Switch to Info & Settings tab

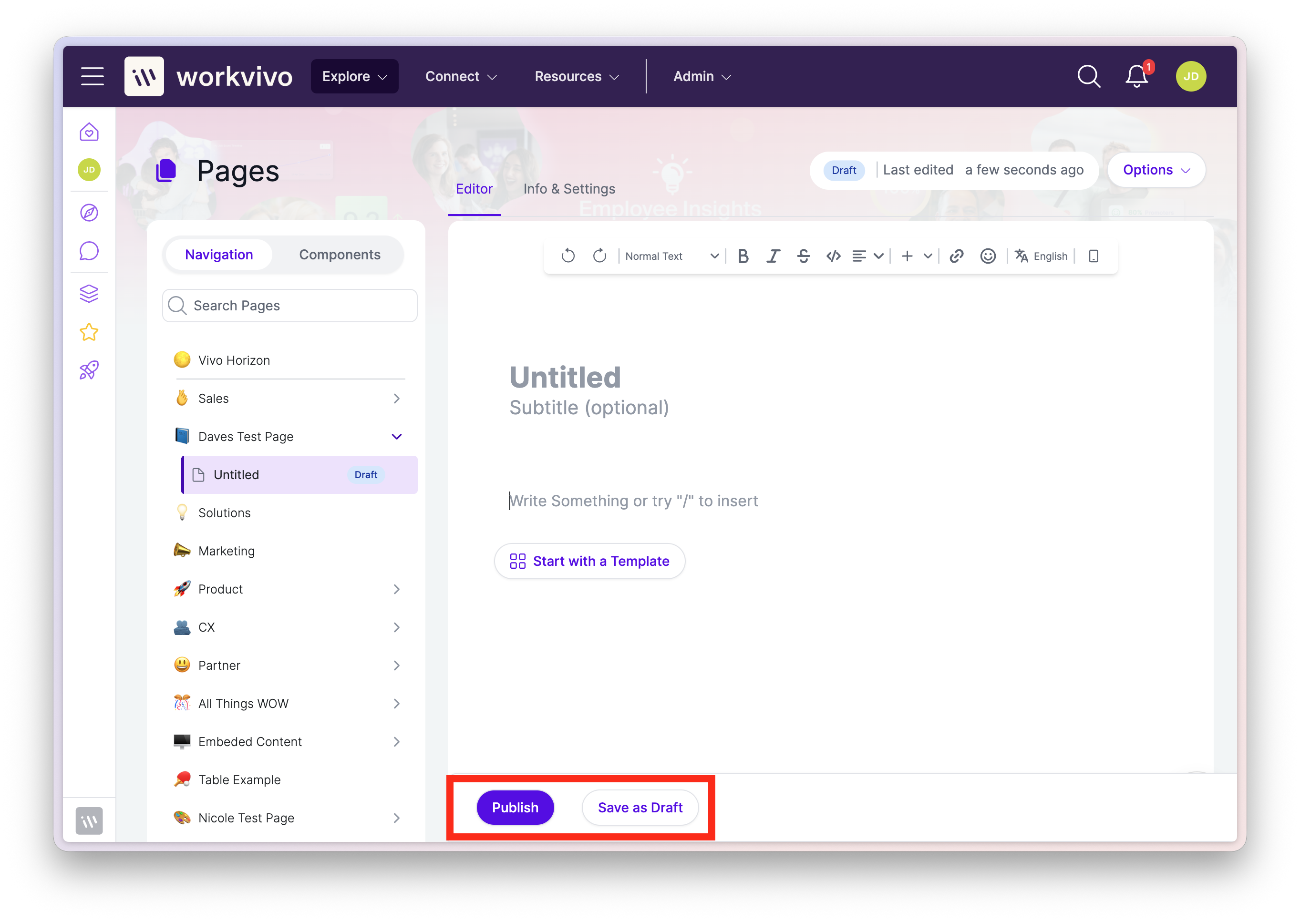coord(569,189)
